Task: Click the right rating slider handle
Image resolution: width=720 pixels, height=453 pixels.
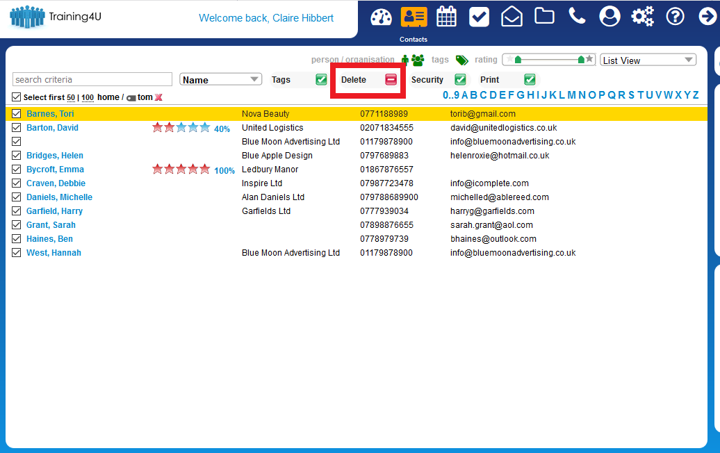Action: (581, 60)
